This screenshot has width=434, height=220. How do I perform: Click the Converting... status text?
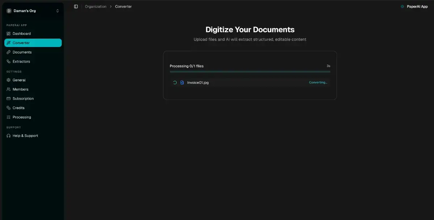318,83
